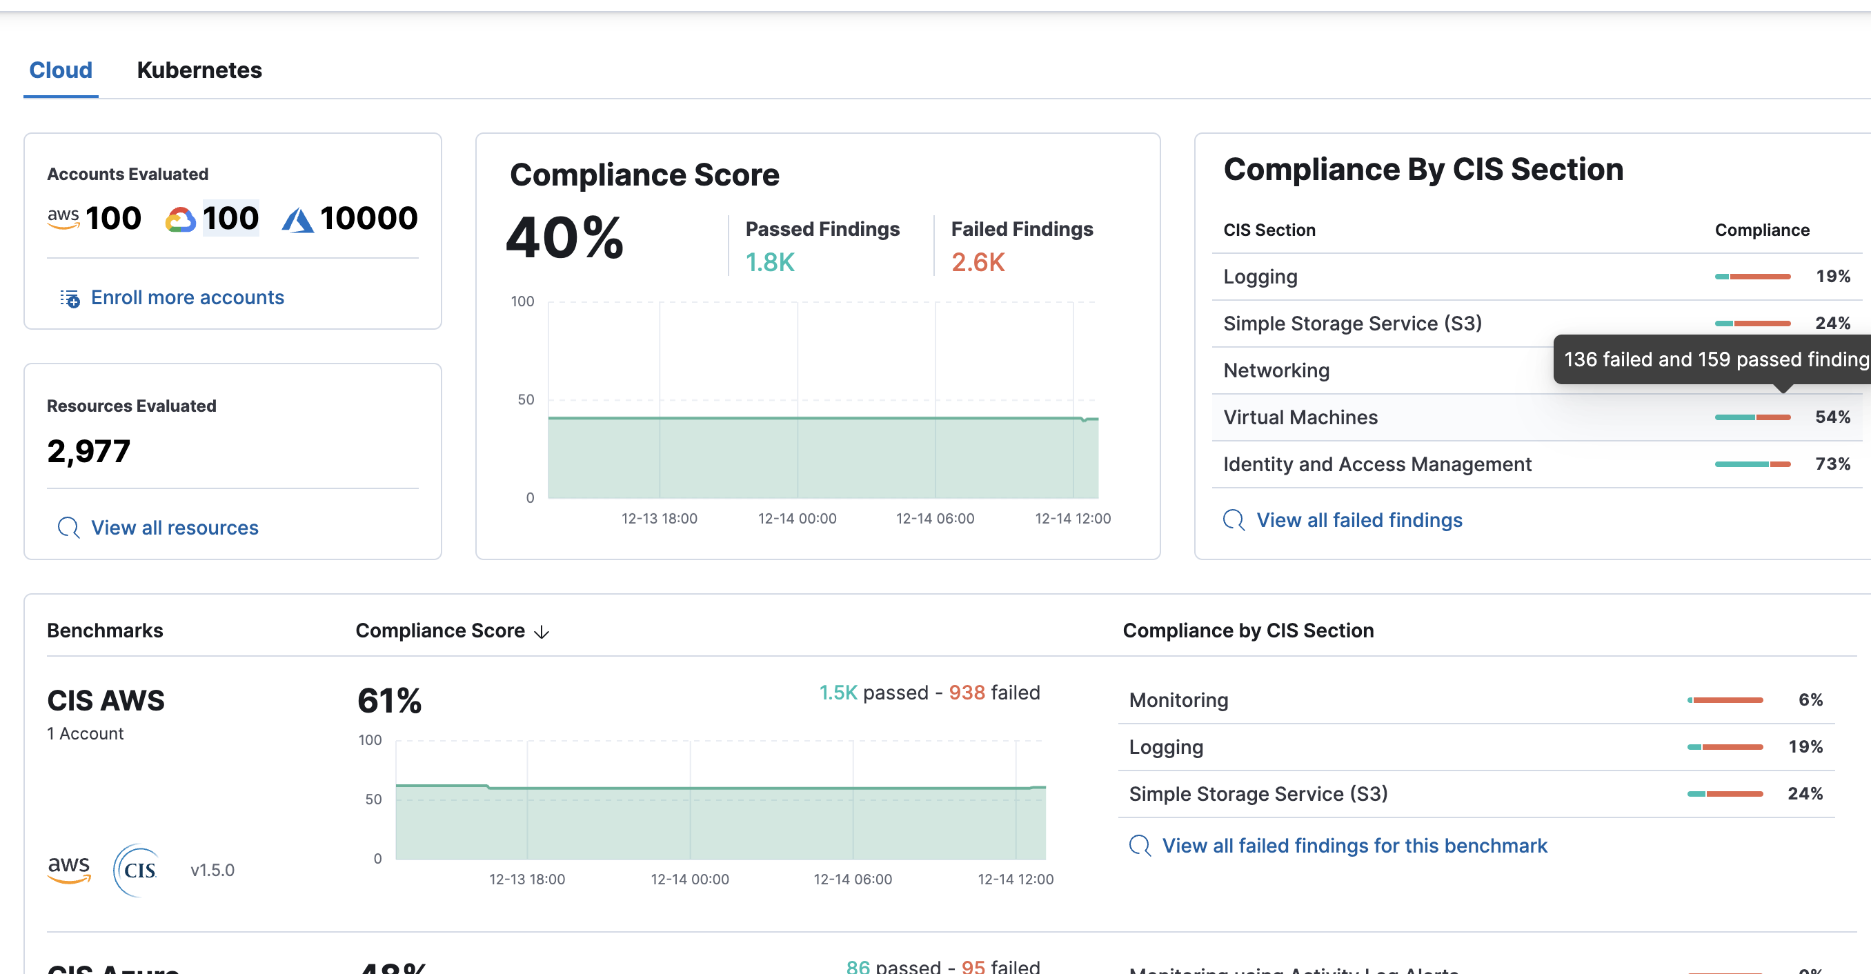The height and width of the screenshot is (974, 1871).
Task: Click the CIS AWS Logging 19% compliance bar
Action: [x=1724, y=746]
